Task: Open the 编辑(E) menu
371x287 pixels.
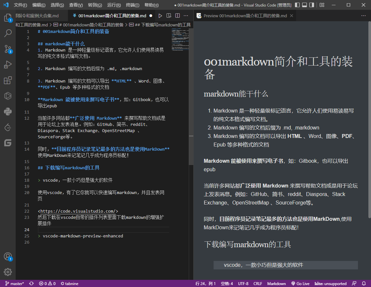Action: click(39, 5)
